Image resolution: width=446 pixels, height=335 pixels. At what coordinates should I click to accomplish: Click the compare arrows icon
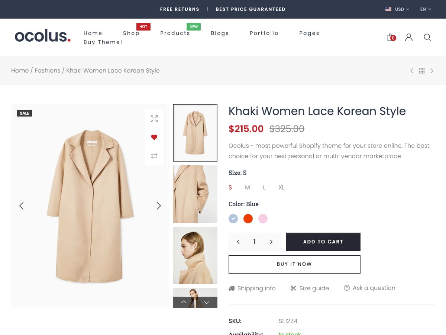point(154,156)
